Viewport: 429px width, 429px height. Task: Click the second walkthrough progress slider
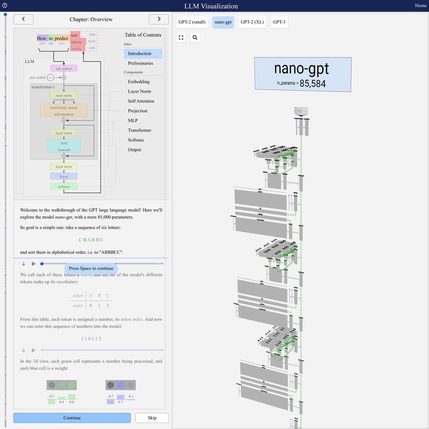tap(102, 350)
